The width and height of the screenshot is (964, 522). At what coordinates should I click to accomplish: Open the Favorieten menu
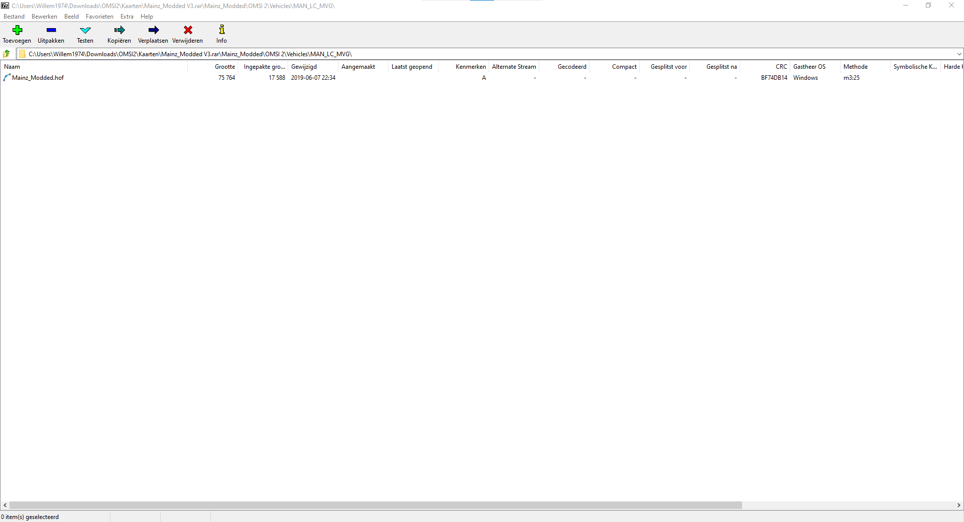pos(99,17)
